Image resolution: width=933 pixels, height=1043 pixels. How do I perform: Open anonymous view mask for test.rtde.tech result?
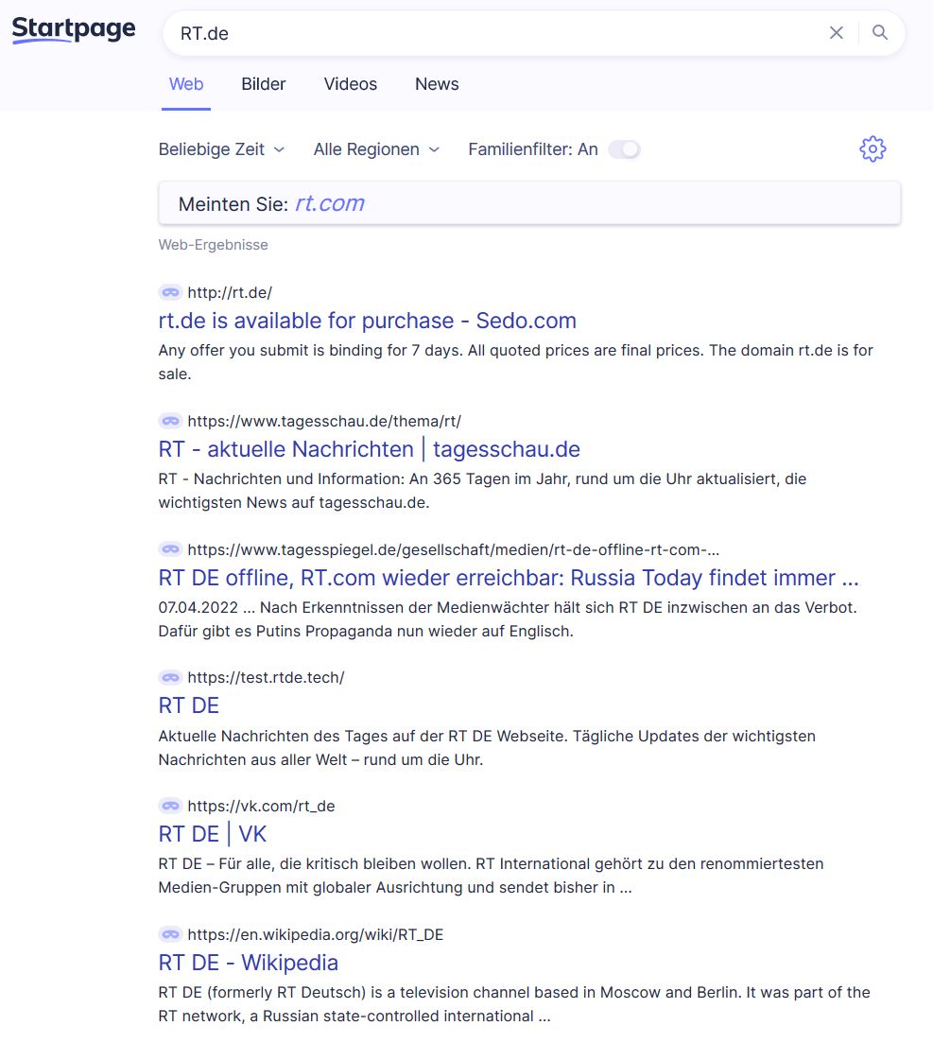[x=170, y=677]
